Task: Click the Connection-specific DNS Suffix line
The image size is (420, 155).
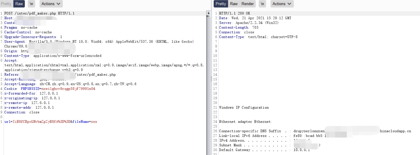Action: coord(315,131)
